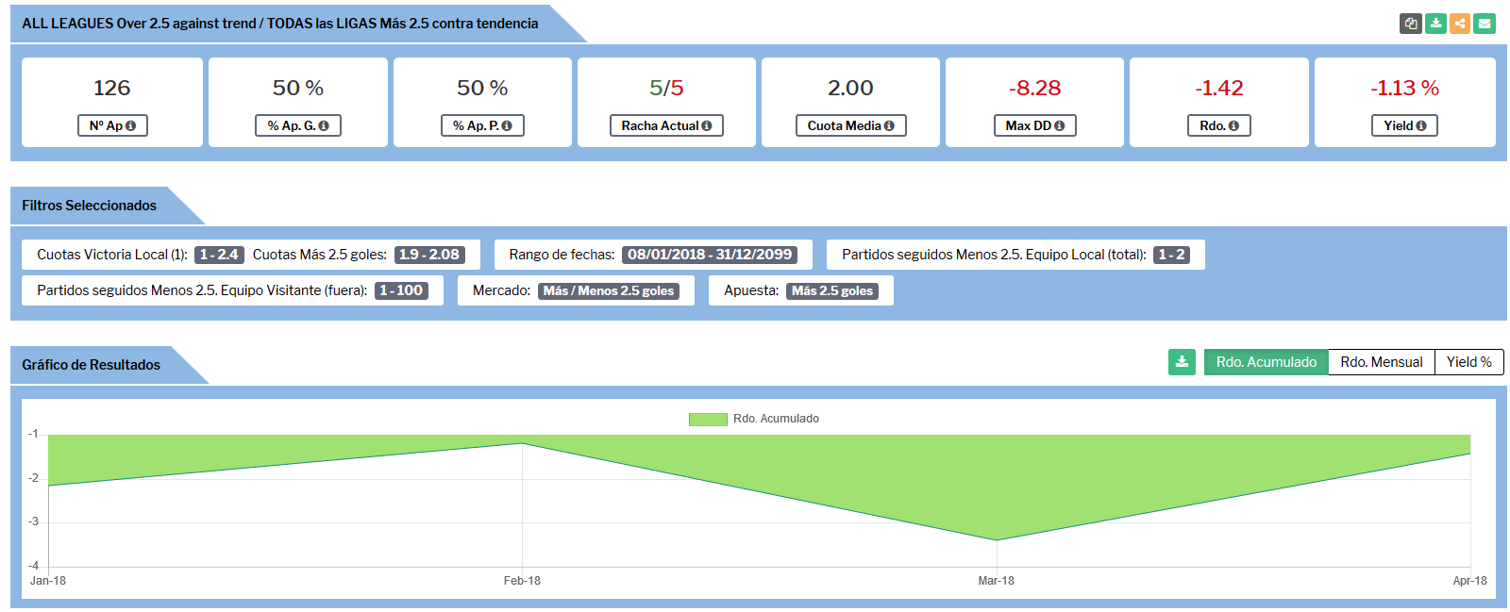Switch to the Yield % chart tab
The height and width of the screenshot is (612, 1510).
coord(1469,362)
